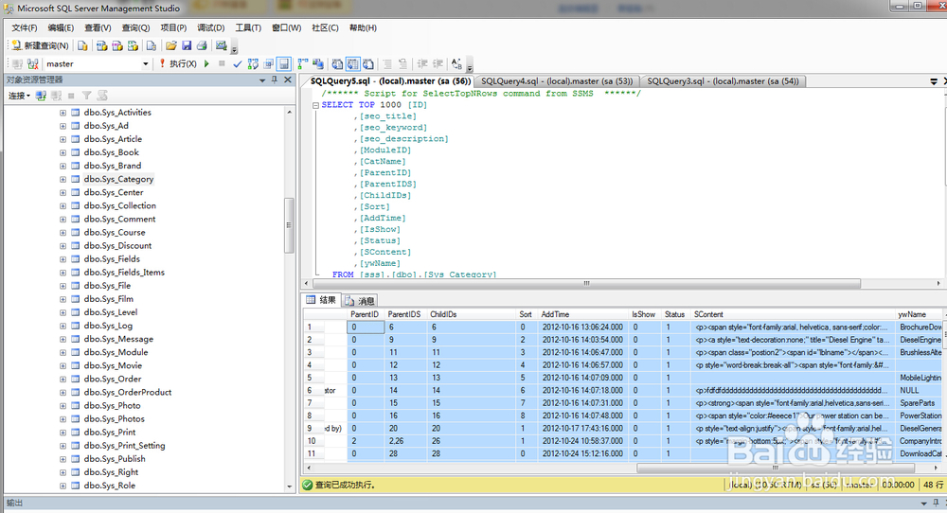Open the Query Options icon
Image resolution: width=947 pixels, height=513 pixels.
coord(269,63)
